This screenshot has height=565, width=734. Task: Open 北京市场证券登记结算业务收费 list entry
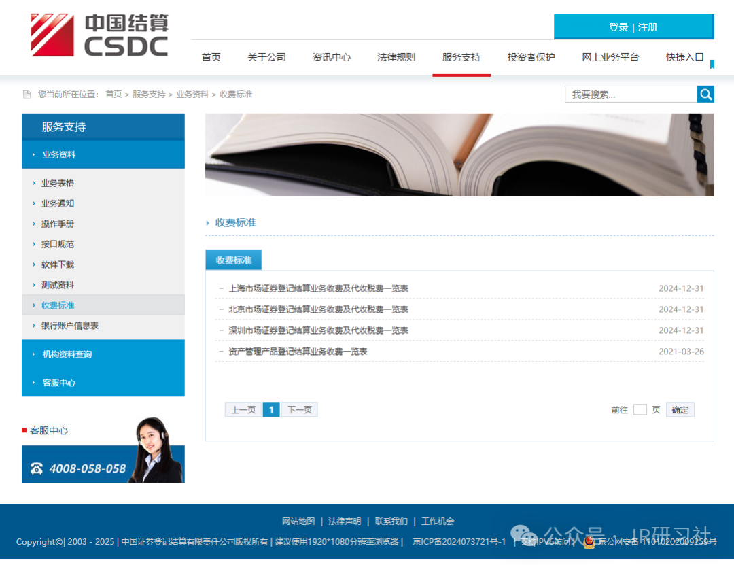point(318,309)
